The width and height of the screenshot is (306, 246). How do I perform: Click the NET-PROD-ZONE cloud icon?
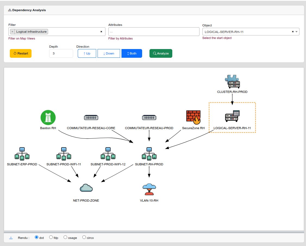(x=86, y=188)
